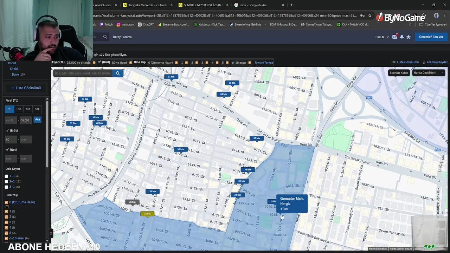450x253 pixels.
Task: Open Instagram bookmark
Action: [x=125, y=25]
